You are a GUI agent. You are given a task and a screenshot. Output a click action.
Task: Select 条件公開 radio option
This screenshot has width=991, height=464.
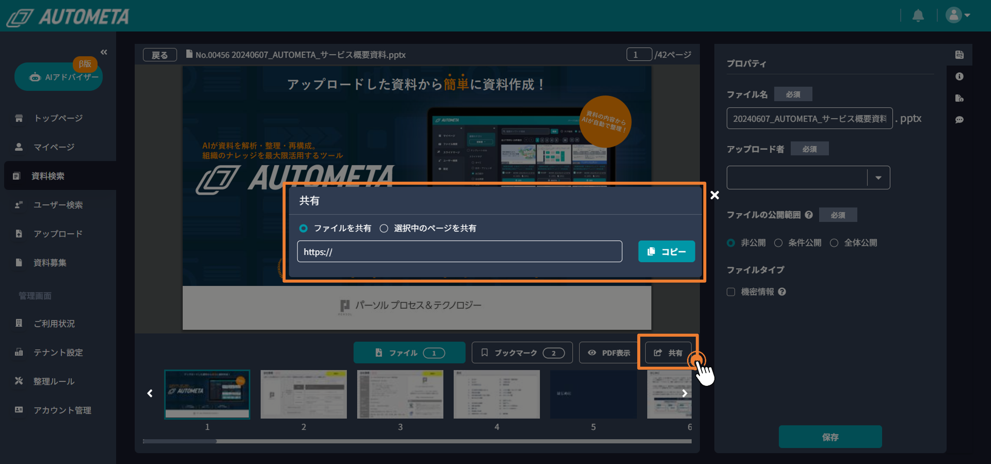(778, 243)
